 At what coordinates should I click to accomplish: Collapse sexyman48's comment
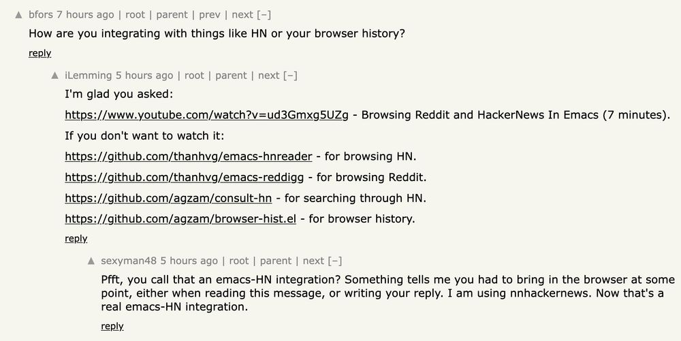(x=335, y=261)
